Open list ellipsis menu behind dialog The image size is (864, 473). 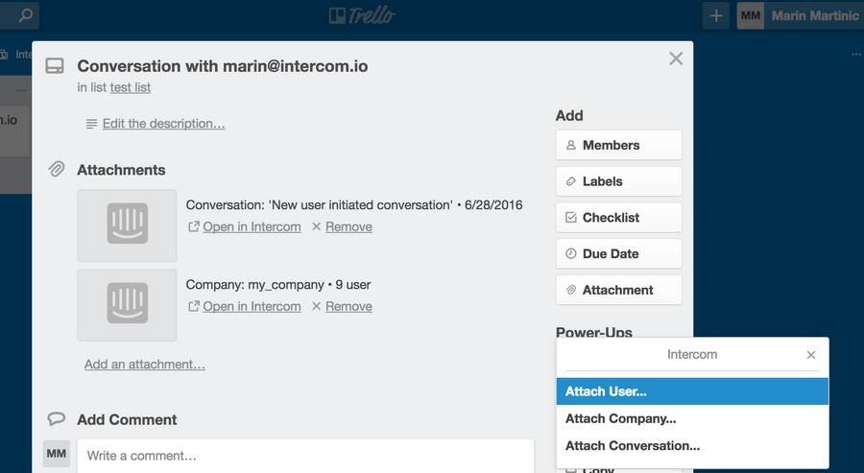pos(21,90)
